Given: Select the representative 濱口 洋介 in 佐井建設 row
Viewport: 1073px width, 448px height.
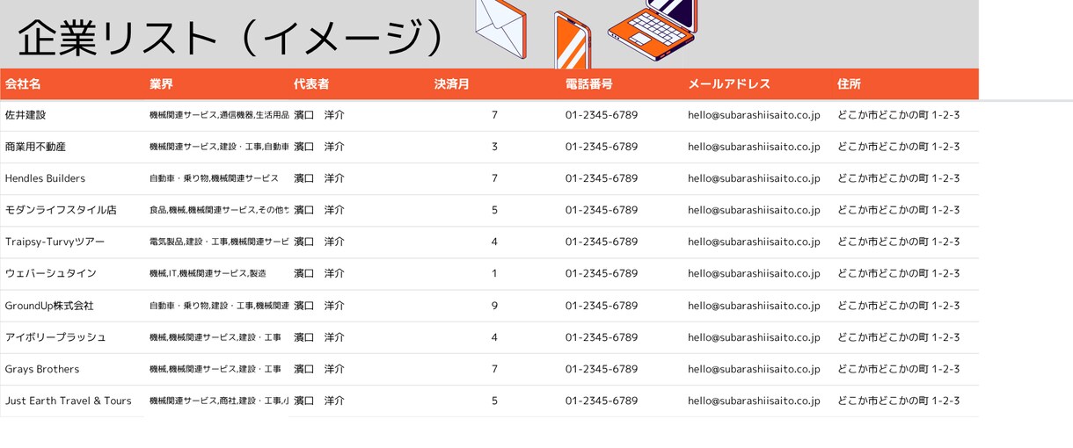Looking at the screenshot, I should [319, 115].
